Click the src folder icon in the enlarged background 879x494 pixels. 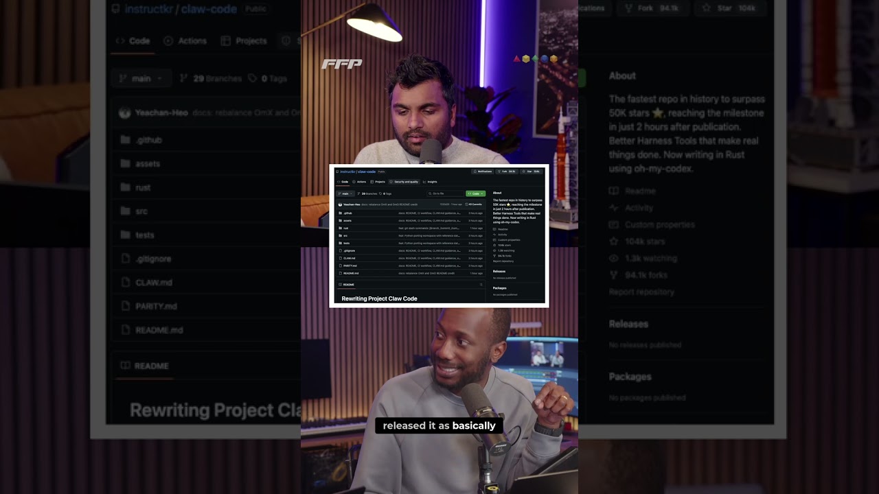125,211
